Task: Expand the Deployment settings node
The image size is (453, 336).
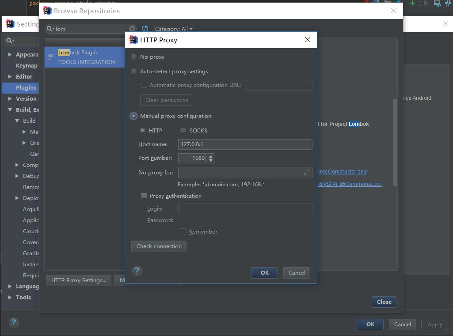Action: pos(17,198)
